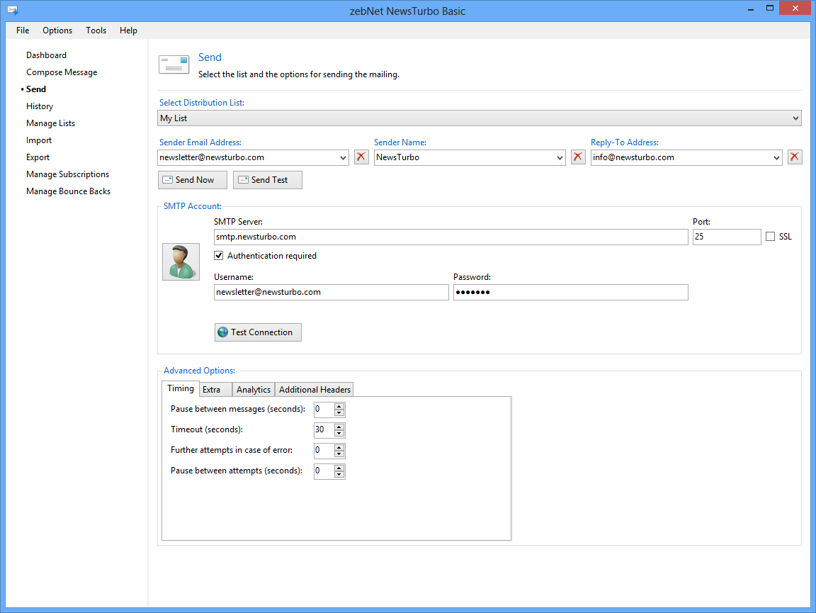Decrease Pause between messages value

click(339, 413)
